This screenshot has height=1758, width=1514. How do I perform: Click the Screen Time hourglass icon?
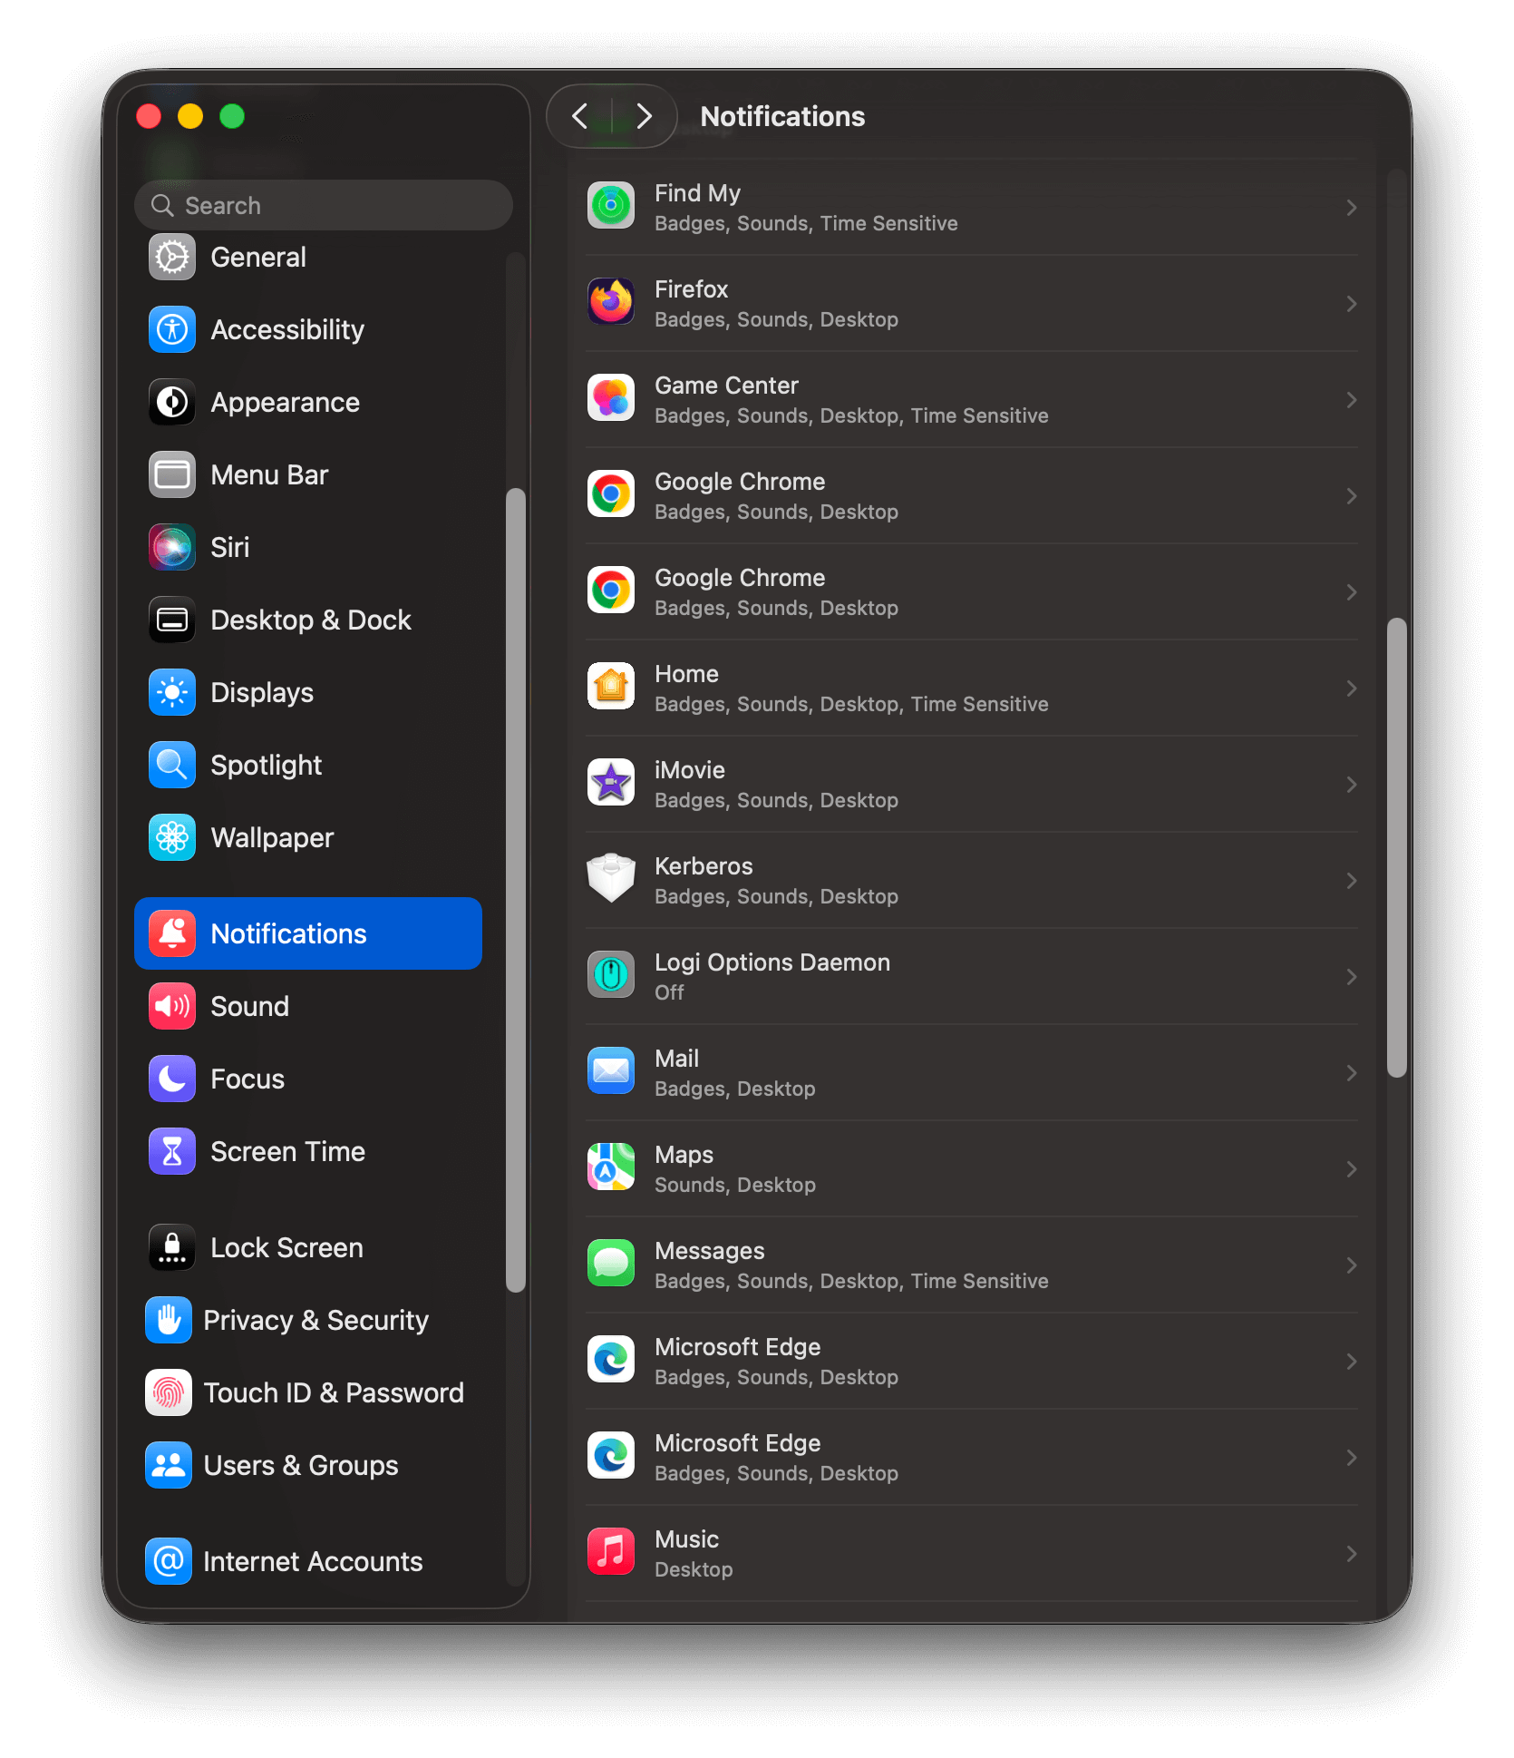[171, 1152]
